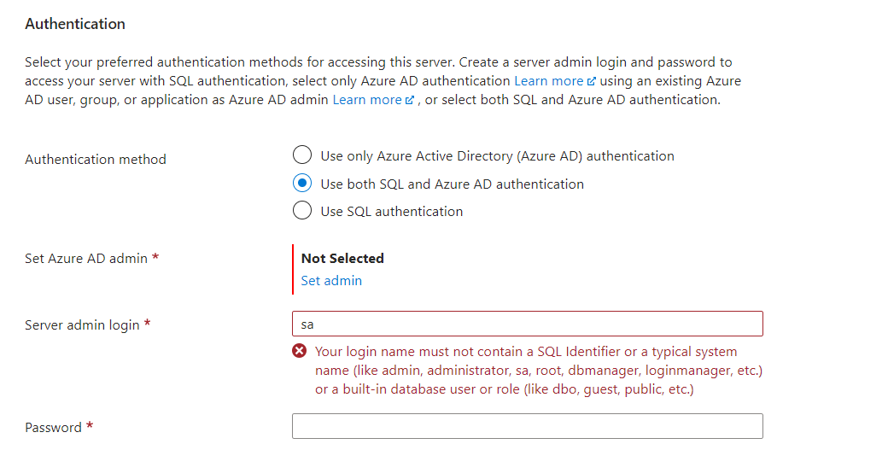This screenshot has height=450, width=888.
Task: Click the Set admin link
Action: pyautogui.click(x=331, y=281)
